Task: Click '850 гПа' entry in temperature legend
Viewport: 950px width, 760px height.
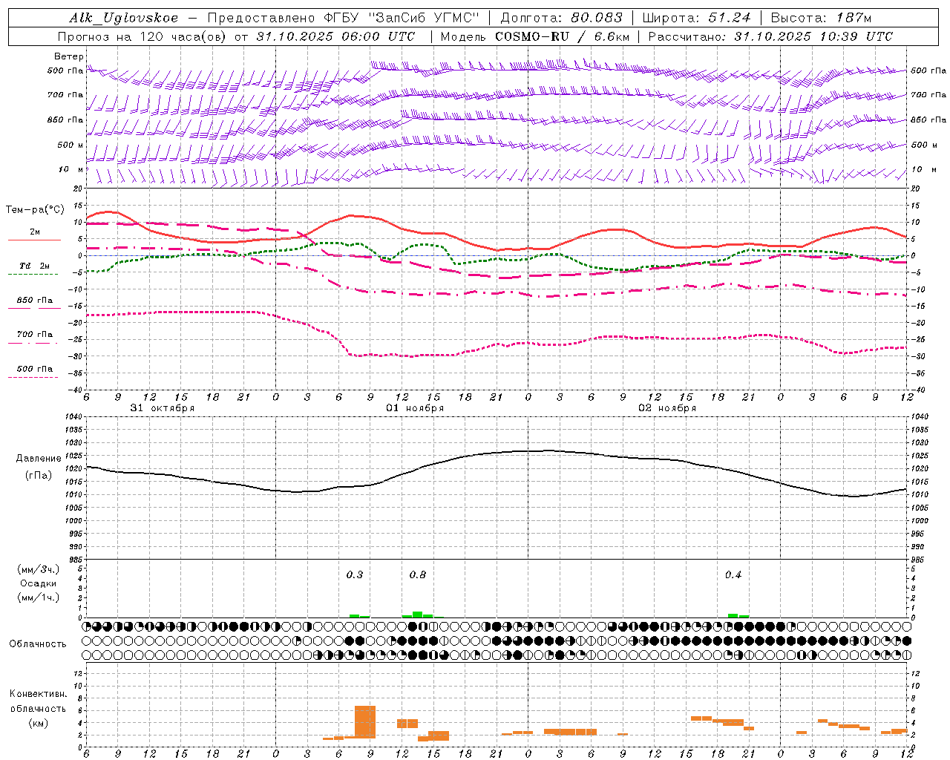Action: 35,301
